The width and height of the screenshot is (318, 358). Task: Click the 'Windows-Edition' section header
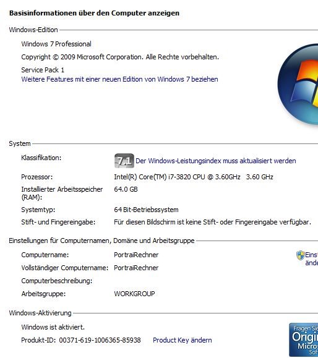coord(33,30)
